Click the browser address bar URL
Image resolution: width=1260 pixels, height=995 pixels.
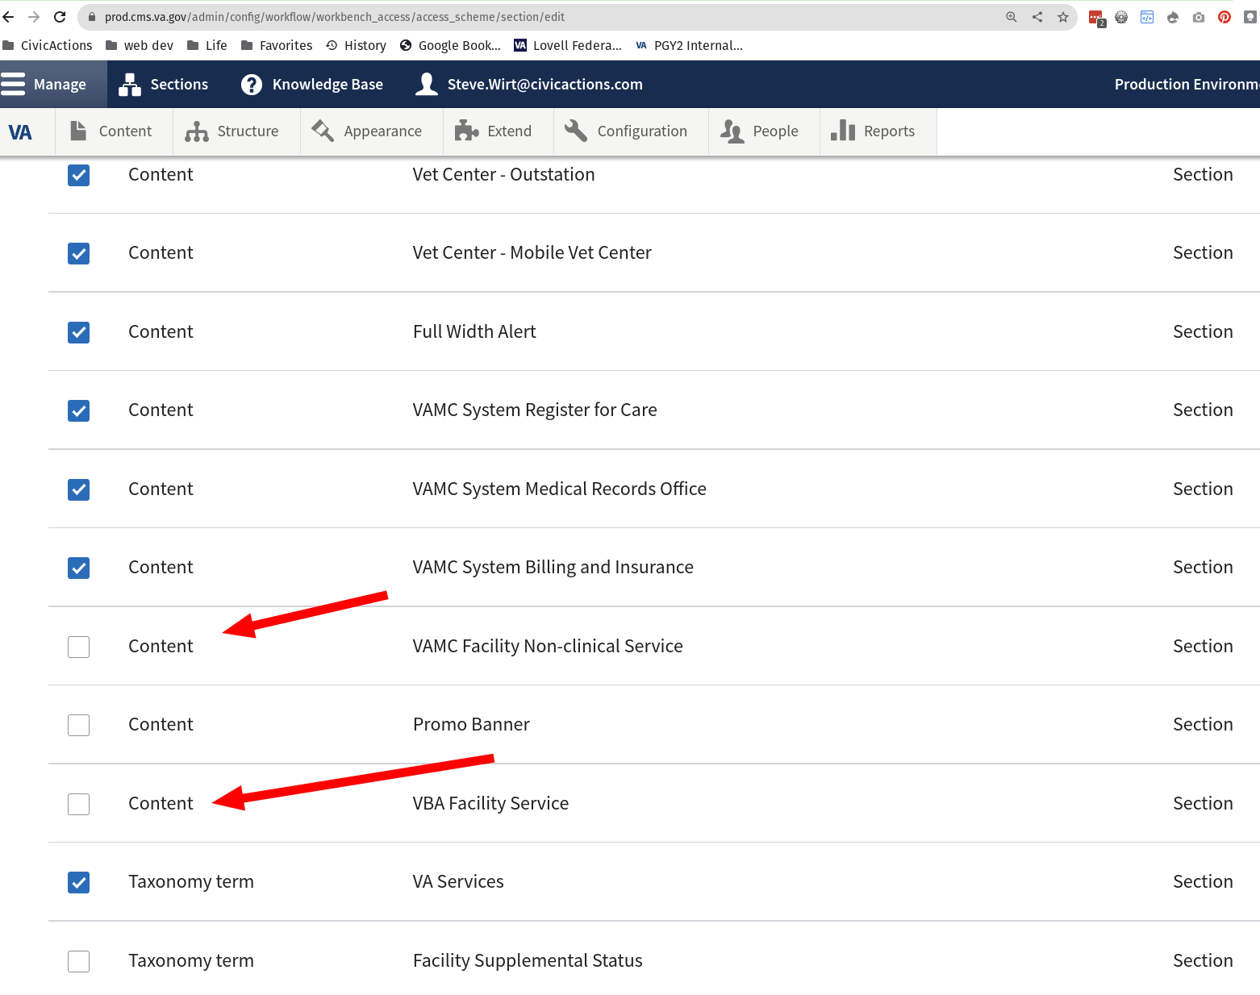point(335,17)
